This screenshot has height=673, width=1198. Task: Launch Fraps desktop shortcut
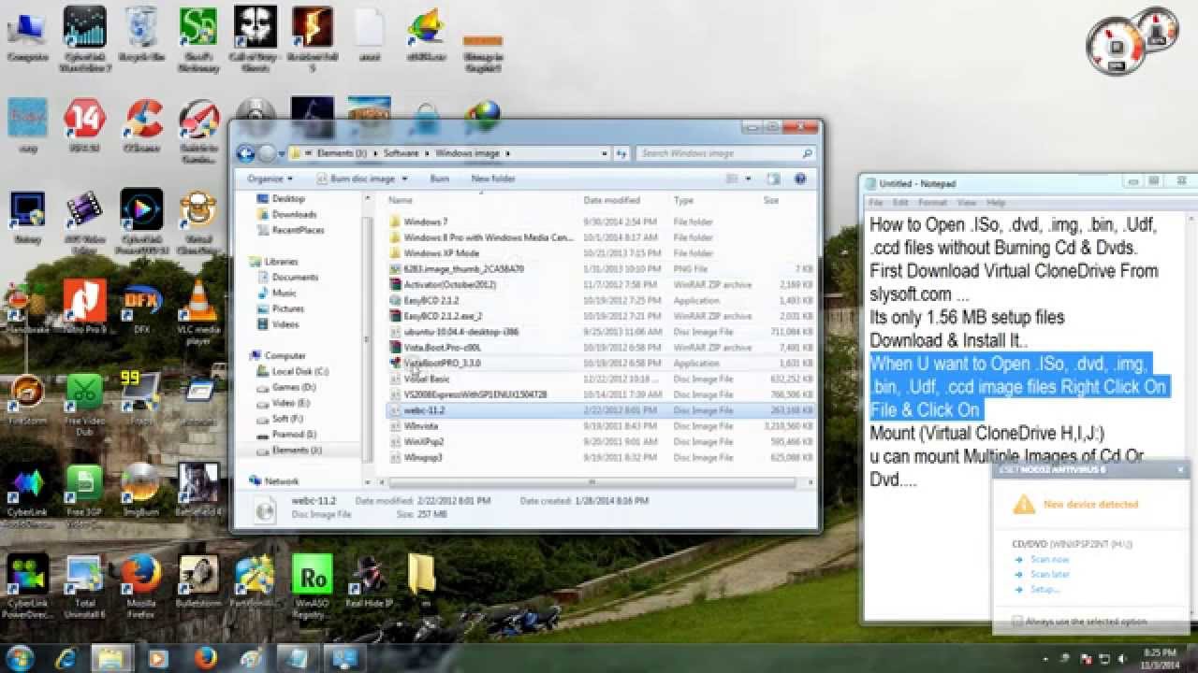pos(140,397)
